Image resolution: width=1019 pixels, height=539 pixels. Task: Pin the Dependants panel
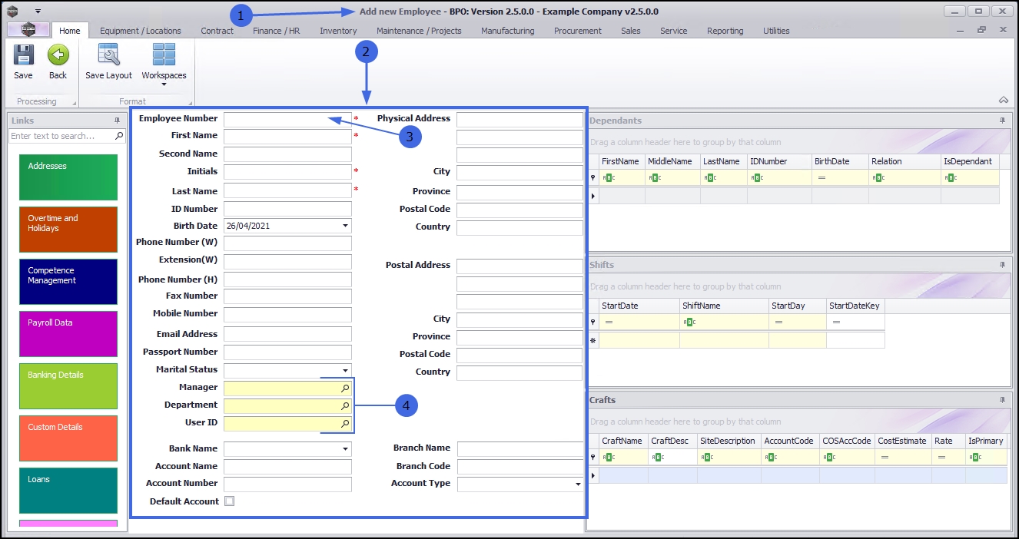pos(1003,121)
